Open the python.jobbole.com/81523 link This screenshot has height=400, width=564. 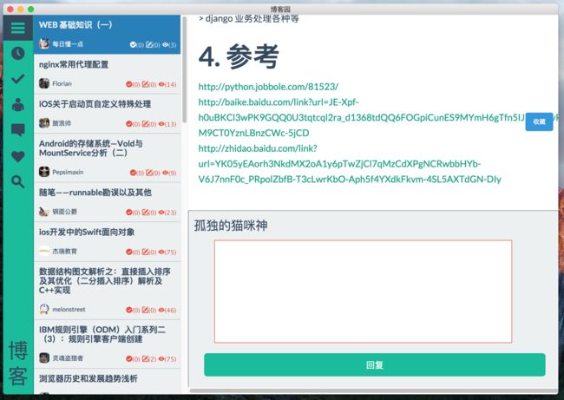point(268,87)
